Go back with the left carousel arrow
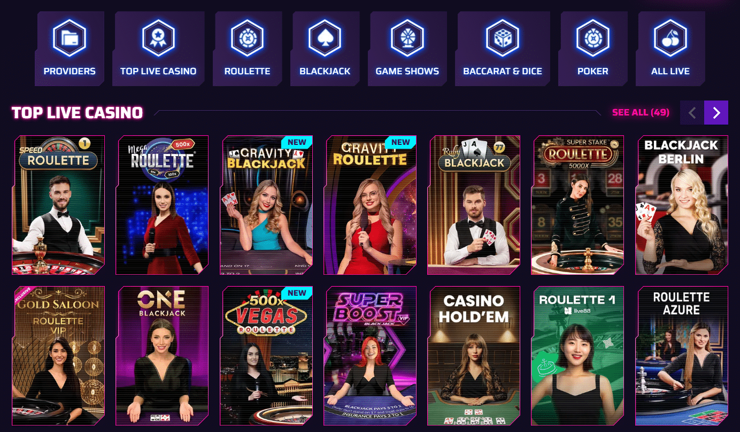 point(692,112)
